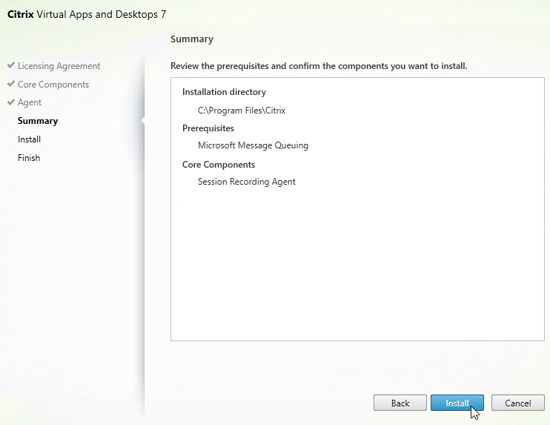Click the Session Recording Agent entry
This screenshot has width=550, height=425.
pyautogui.click(x=247, y=182)
